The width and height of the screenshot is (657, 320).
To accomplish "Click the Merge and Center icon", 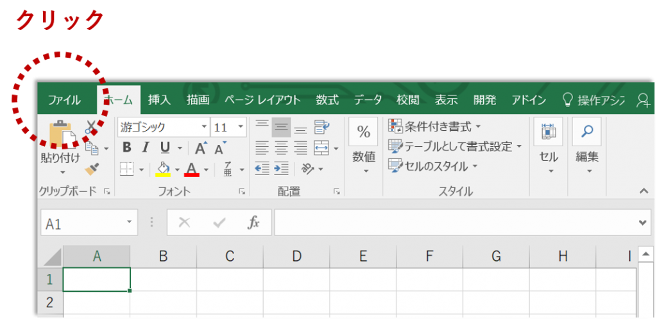I will tap(321, 148).
